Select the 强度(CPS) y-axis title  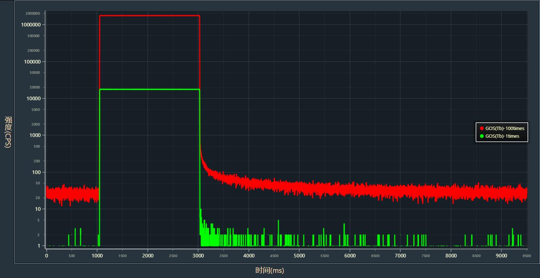[8, 132]
